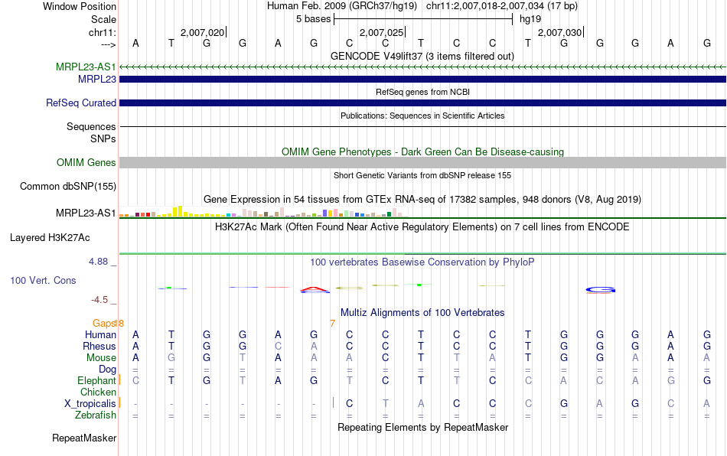Open the RefSeq Curated track label
Image resolution: width=727 pixels, height=456 pixels.
point(81,103)
